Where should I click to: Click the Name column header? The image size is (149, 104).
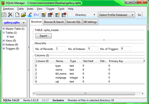pyautogui.click(x=62, y=61)
